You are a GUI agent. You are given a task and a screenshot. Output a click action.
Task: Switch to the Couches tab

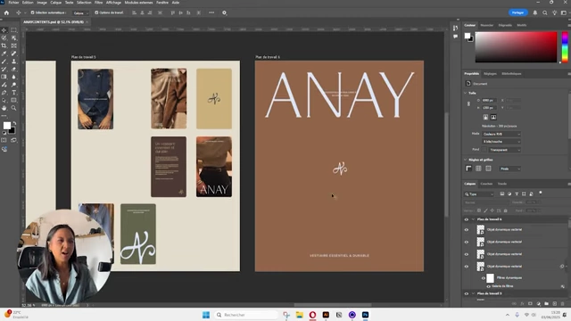tap(486, 184)
